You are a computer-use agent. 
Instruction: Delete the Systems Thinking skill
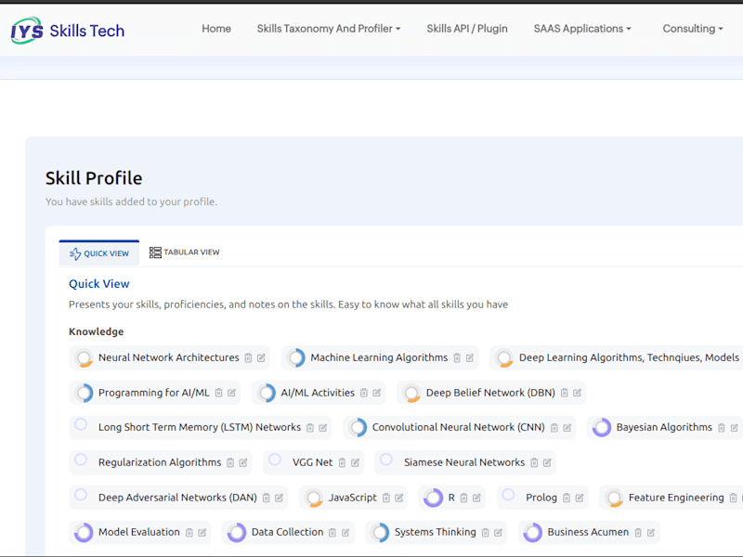[x=485, y=532]
